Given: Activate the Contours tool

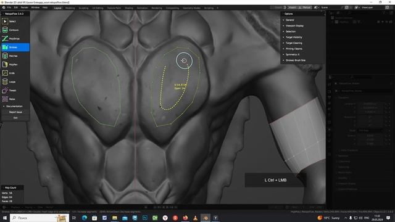Looking at the screenshot, I should click(x=15, y=30).
